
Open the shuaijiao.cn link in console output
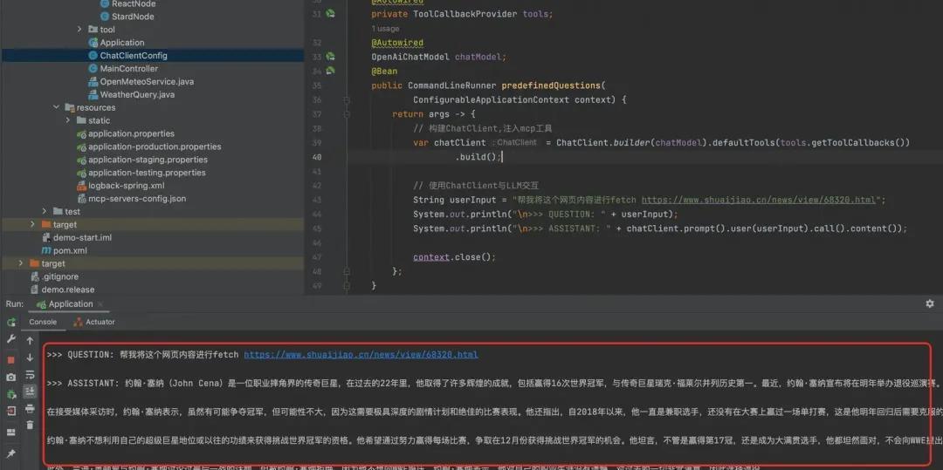tap(361, 355)
